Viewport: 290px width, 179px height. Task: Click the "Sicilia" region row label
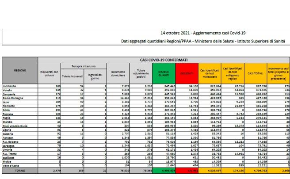coord(6,110)
